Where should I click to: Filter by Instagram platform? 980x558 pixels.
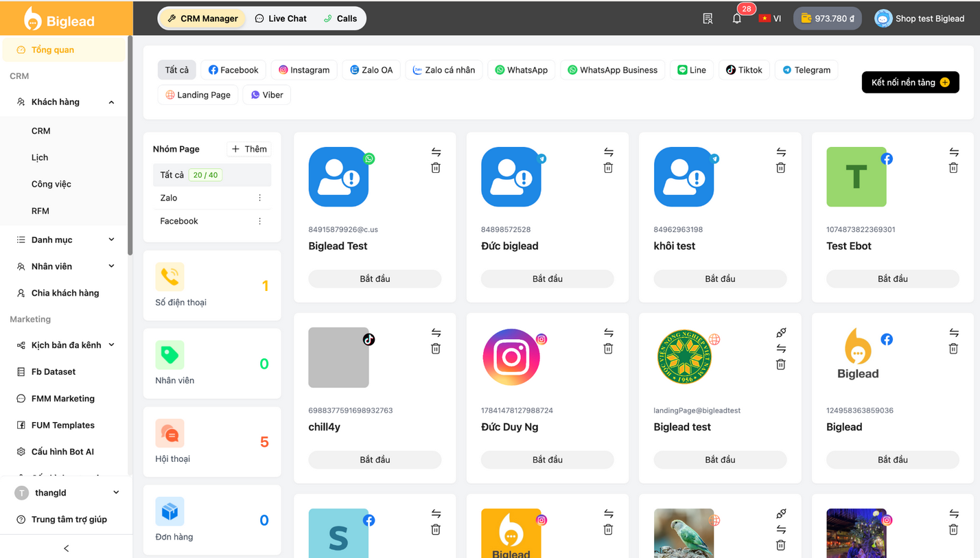tap(304, 70)
